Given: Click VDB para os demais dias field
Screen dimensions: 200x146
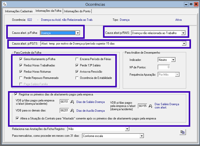Looking at the screenshot, I should [64, 110].
